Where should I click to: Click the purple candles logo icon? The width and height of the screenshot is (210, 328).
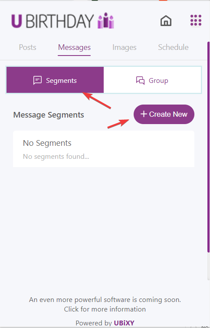tap(105, 20)
